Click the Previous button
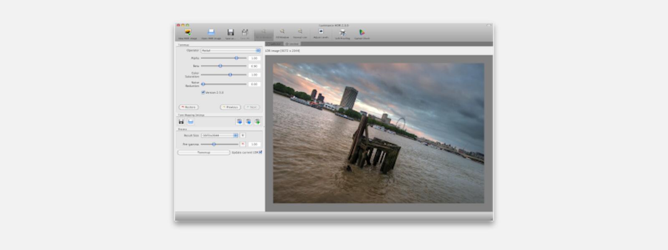Viewport: 668px width, 250px height. [x=230, y=107]
